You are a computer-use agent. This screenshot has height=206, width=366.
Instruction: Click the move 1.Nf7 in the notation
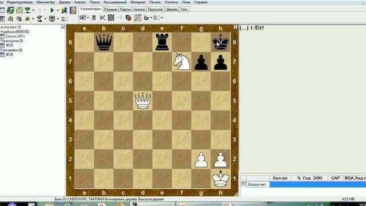point(257,28)
